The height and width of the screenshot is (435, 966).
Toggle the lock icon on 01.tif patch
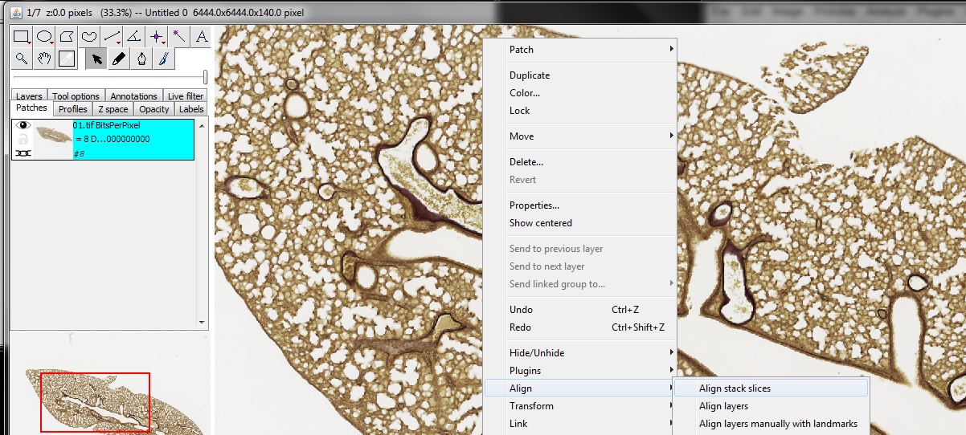23,139
